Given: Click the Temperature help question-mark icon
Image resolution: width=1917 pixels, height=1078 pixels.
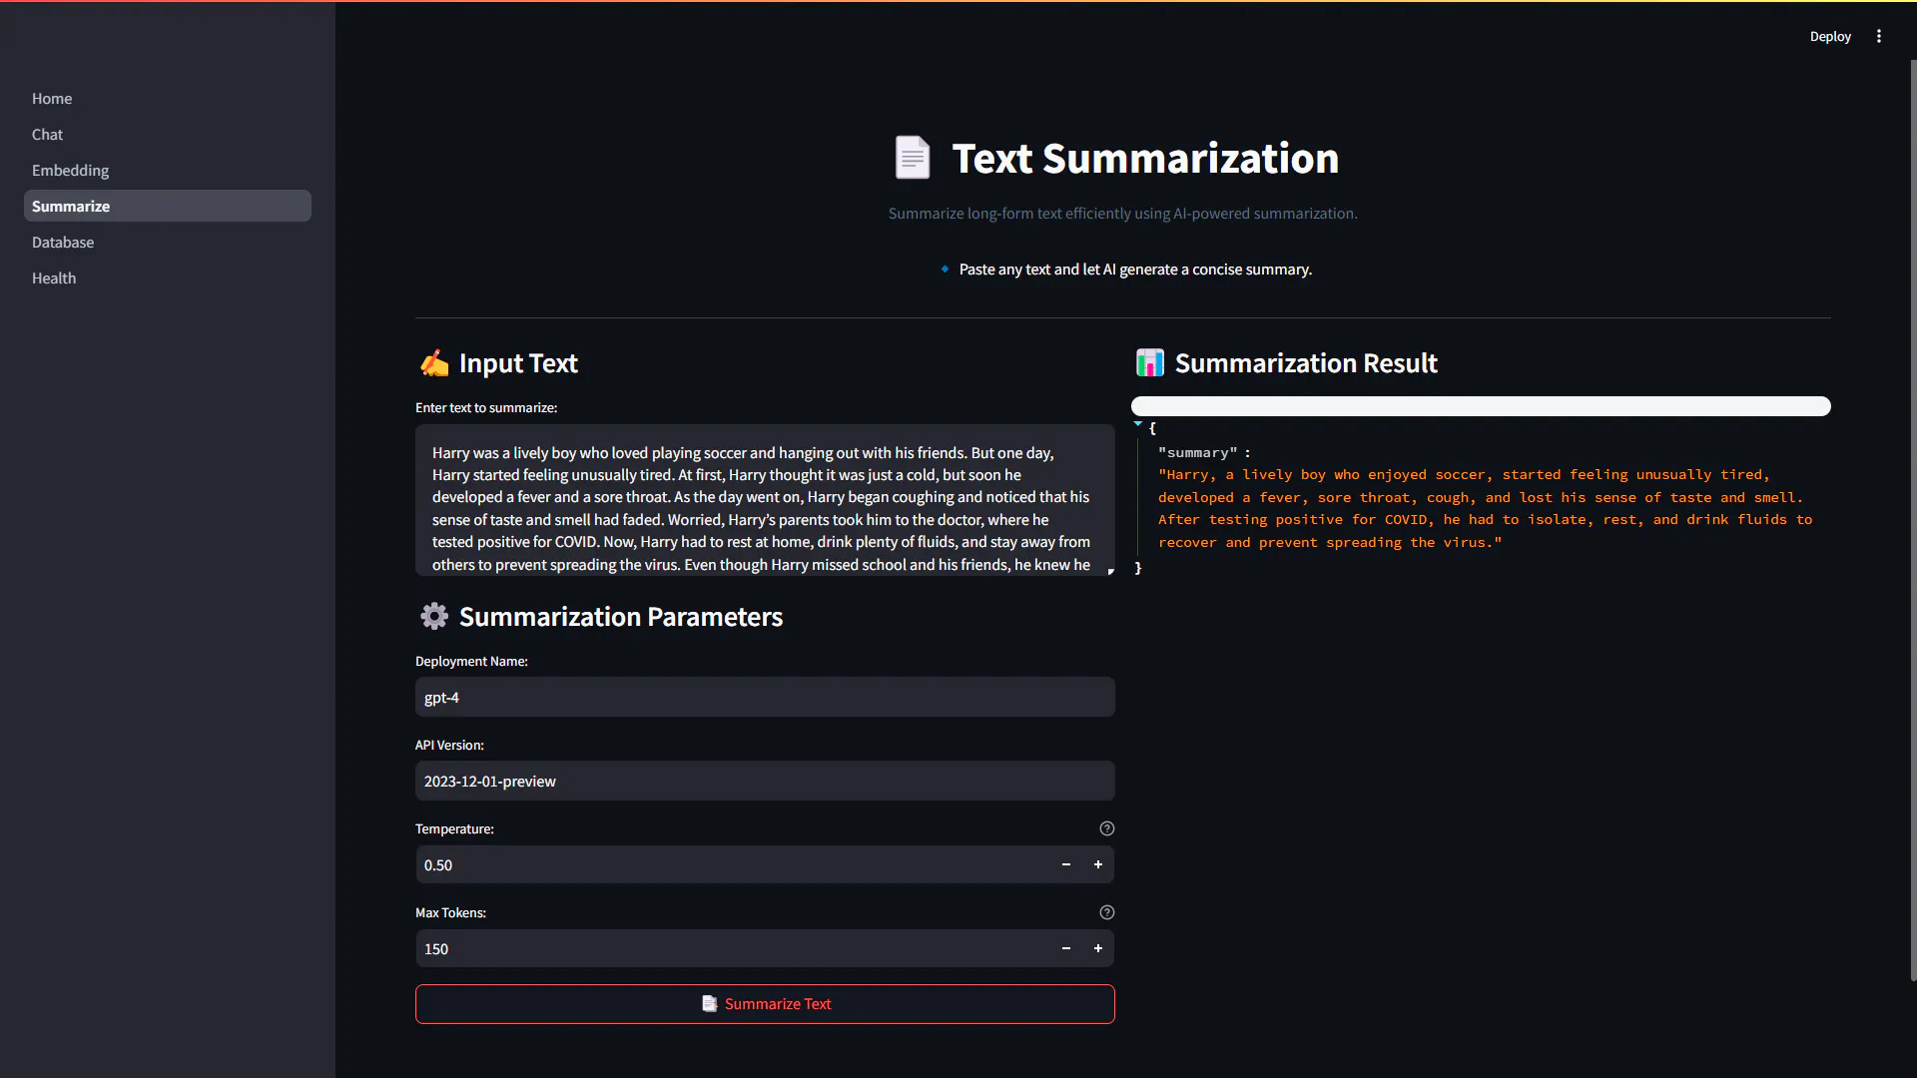Looking at the screenshot, I should 1106,828.
